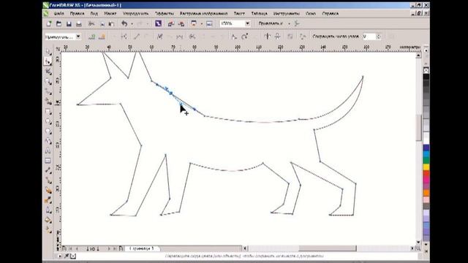Click the color palette scroll down arrow

click(x=426, y=245)
